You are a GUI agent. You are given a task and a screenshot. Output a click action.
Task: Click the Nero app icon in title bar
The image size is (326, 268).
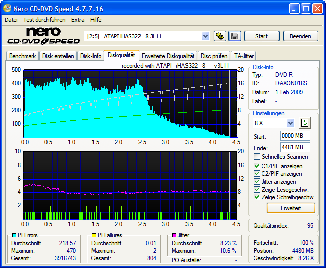(8, 9)
